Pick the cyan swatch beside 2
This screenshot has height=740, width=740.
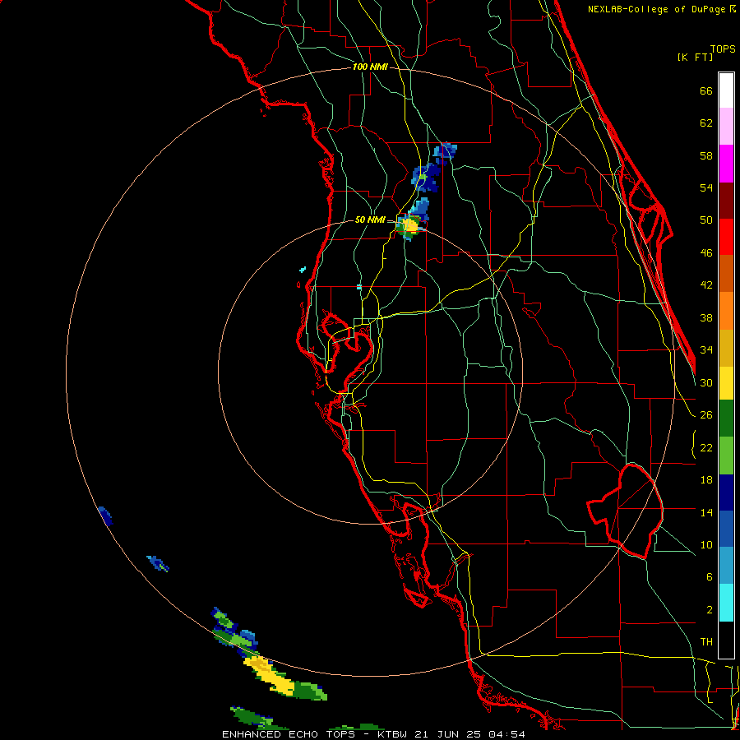[x=726, y=603]
